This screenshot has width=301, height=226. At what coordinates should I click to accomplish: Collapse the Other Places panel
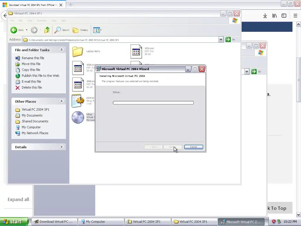point(62,101)
